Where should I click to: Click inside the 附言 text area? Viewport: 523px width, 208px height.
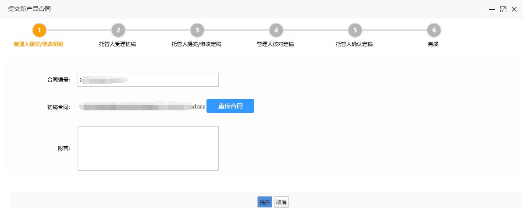[x=148, y=148]
